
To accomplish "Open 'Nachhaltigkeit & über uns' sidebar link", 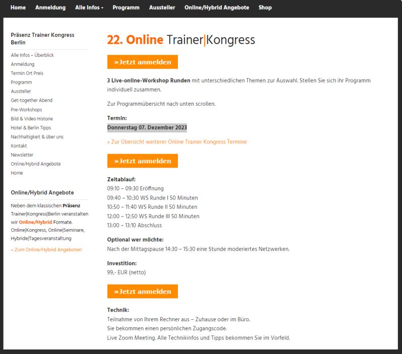I will (37, 136).
